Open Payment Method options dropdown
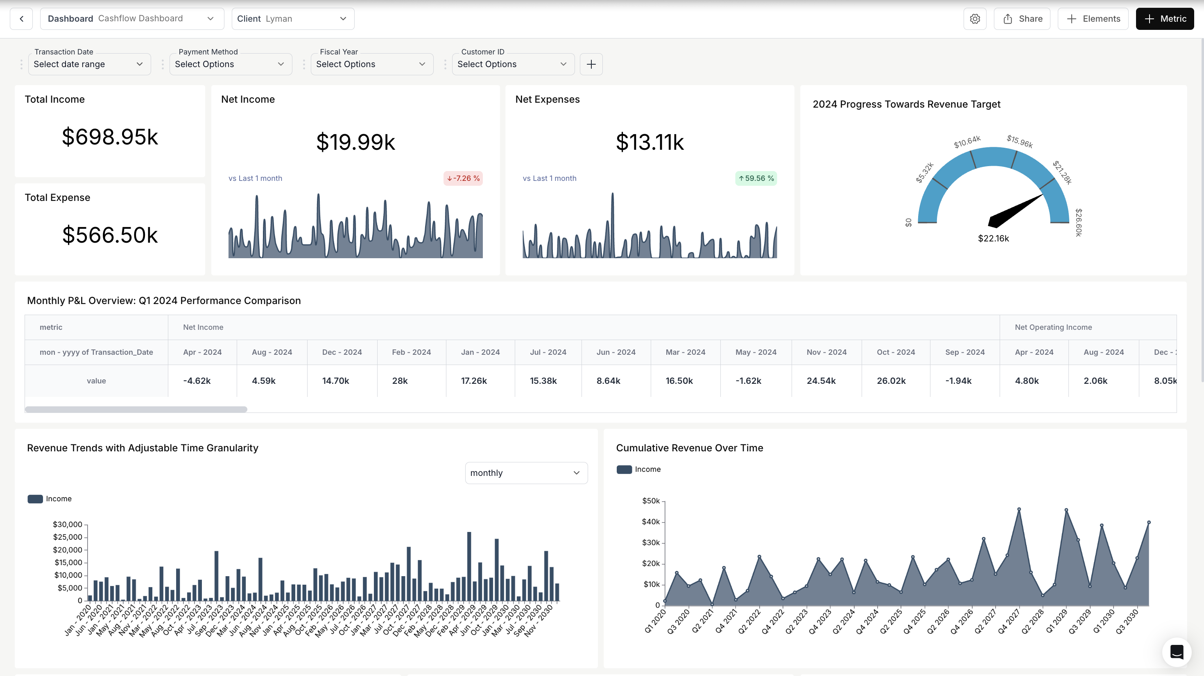Viewport: 1204px width, 676px height. point(231,64)
